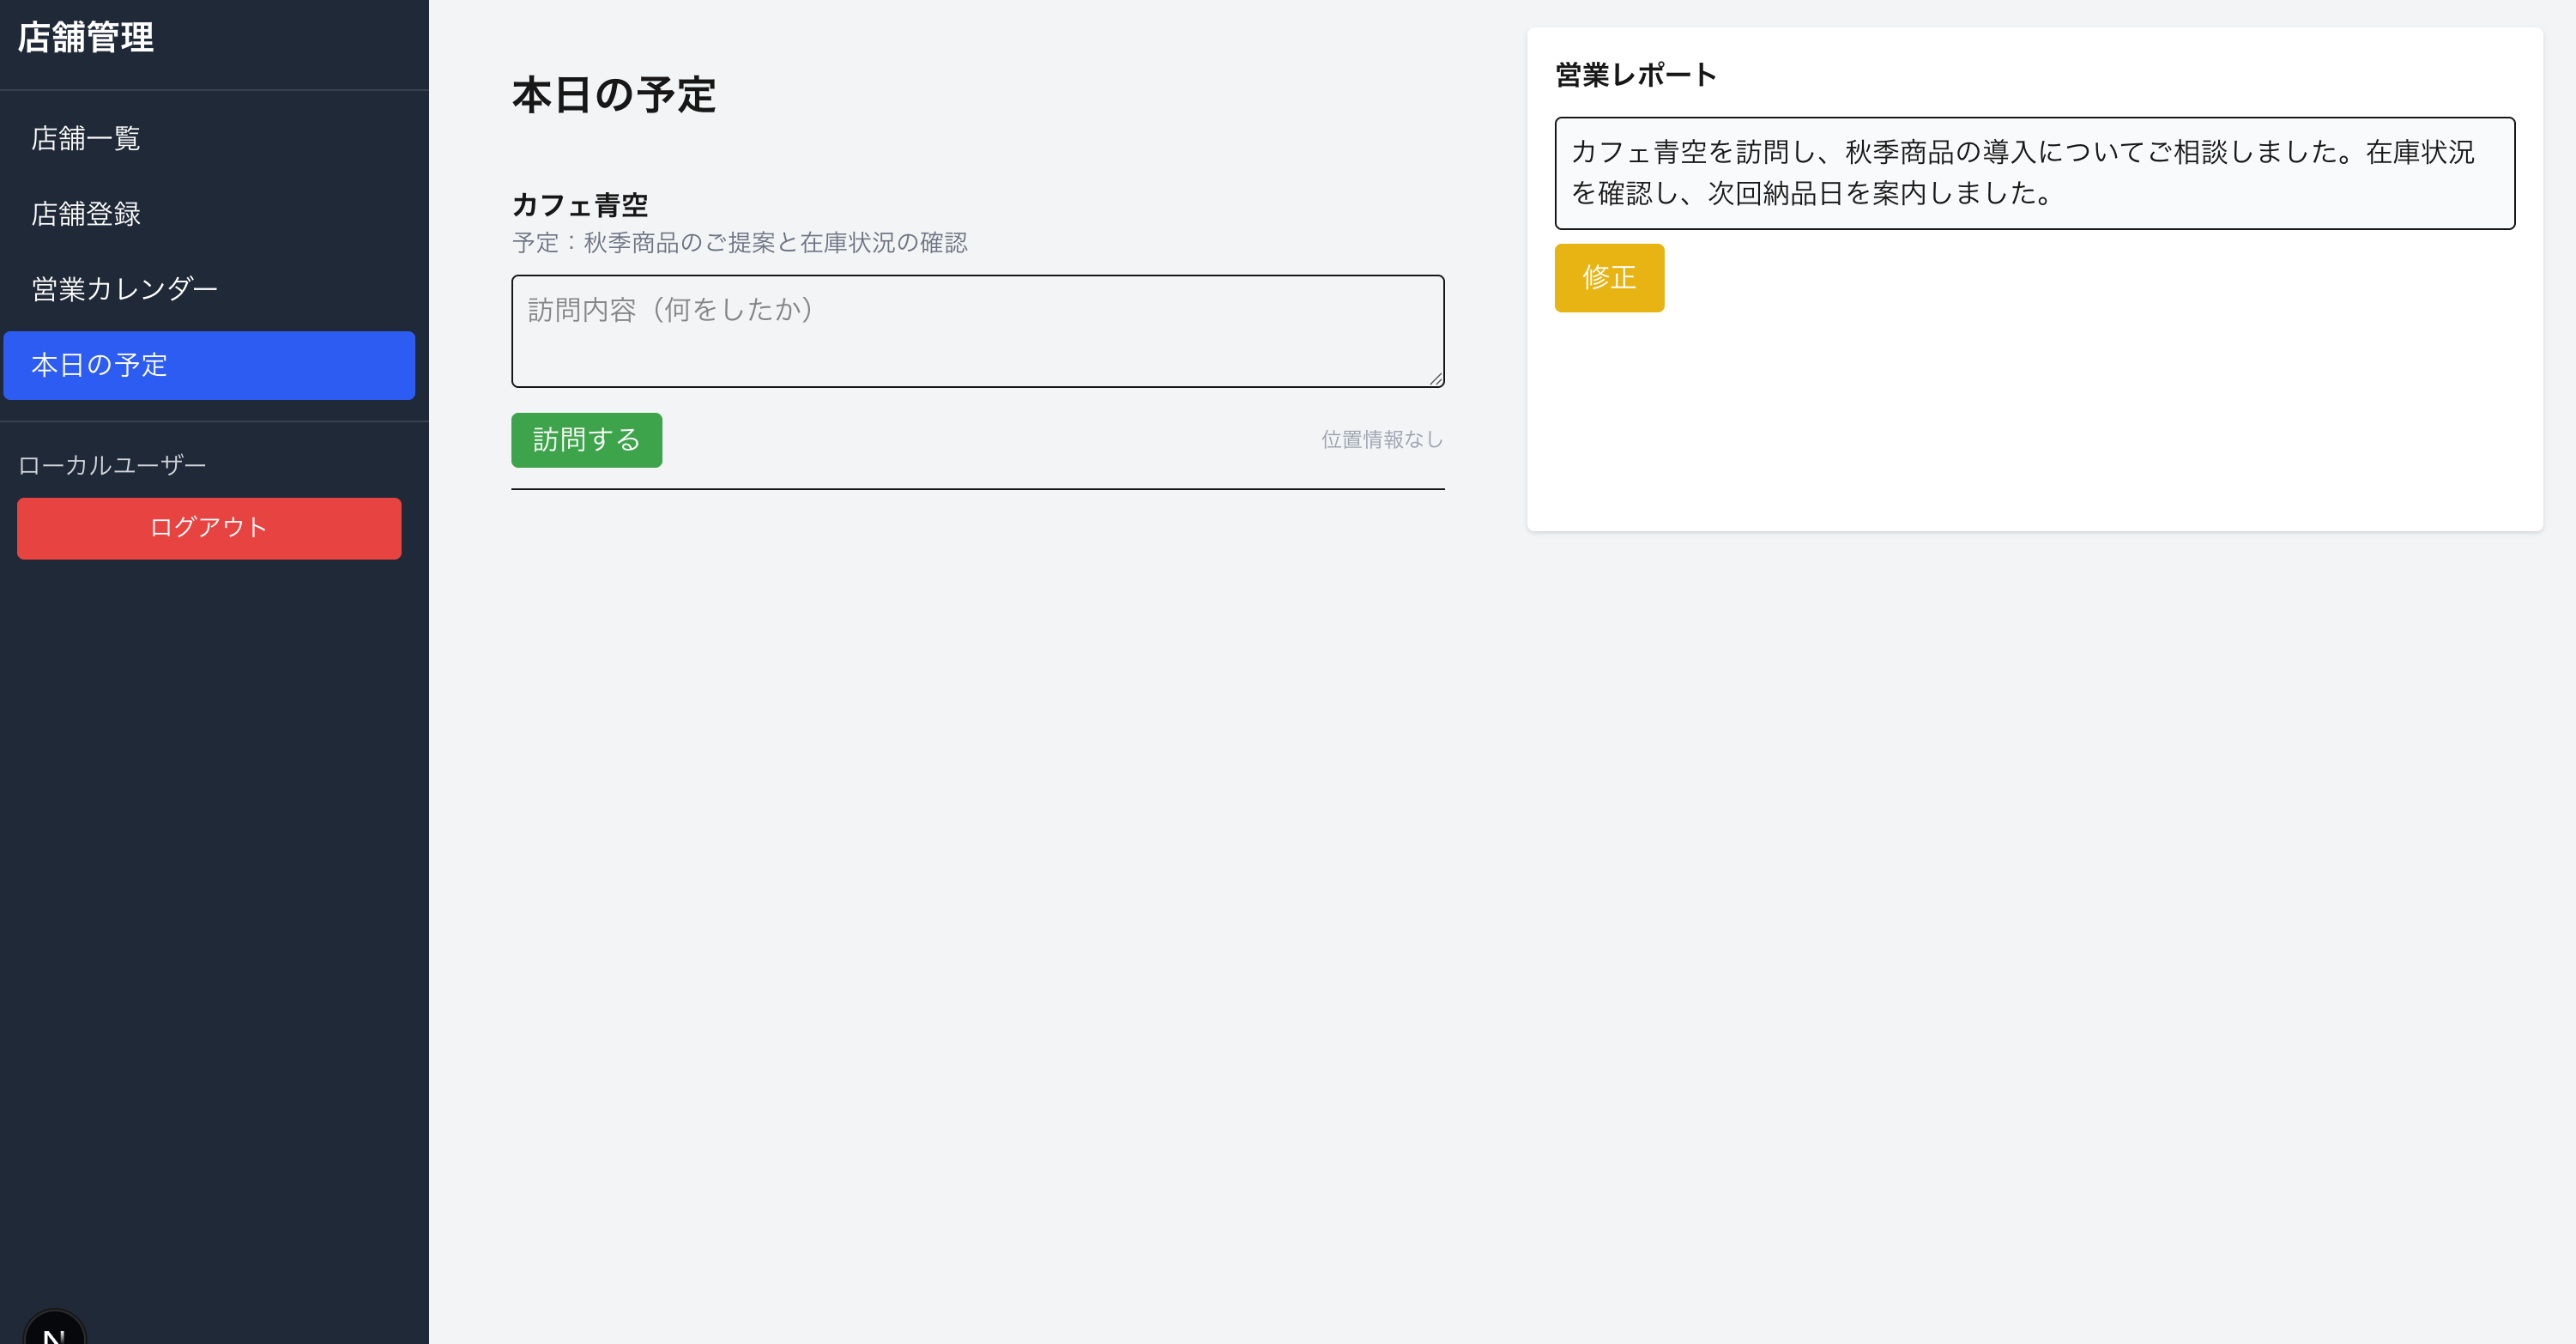Click the 位置情報なし status text
This screenshot has height=1344, width=2576.
[x=1382, y=440]
